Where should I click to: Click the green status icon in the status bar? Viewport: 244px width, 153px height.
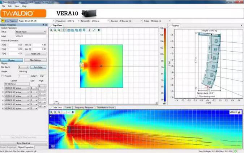pyautogui.click(x=236, y=151)
